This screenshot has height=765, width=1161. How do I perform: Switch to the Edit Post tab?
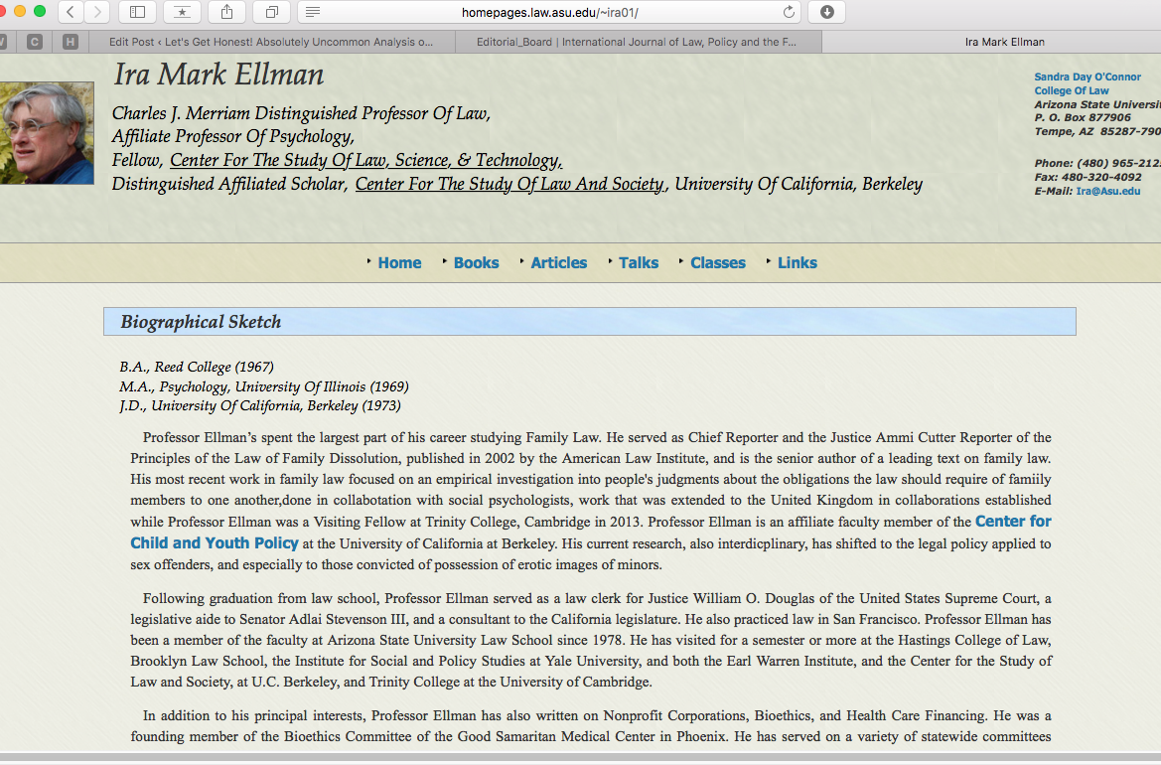click(x=271, y=42)
